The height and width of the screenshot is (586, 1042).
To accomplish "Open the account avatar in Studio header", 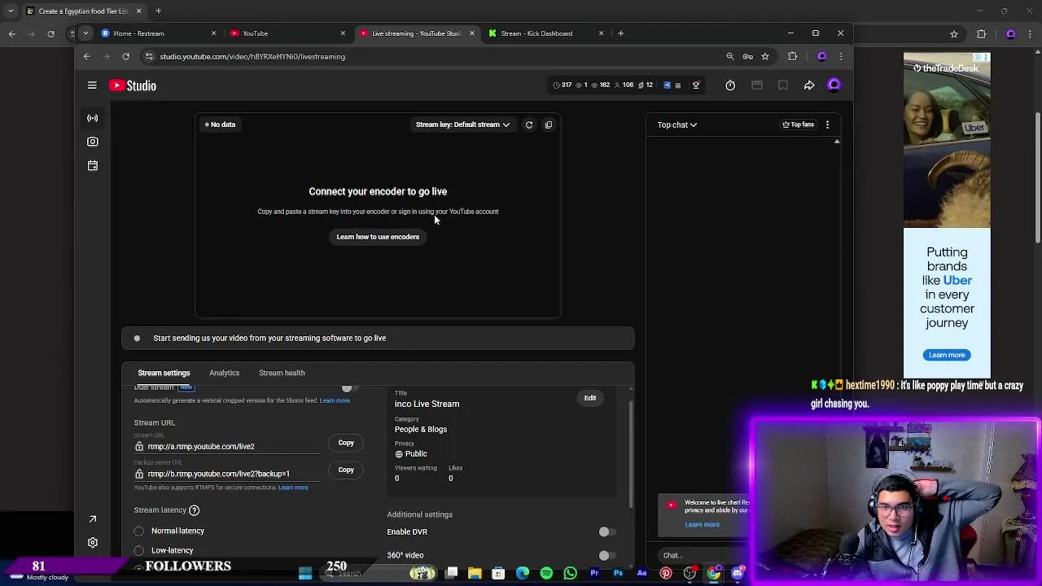I will tap(834, 85).
